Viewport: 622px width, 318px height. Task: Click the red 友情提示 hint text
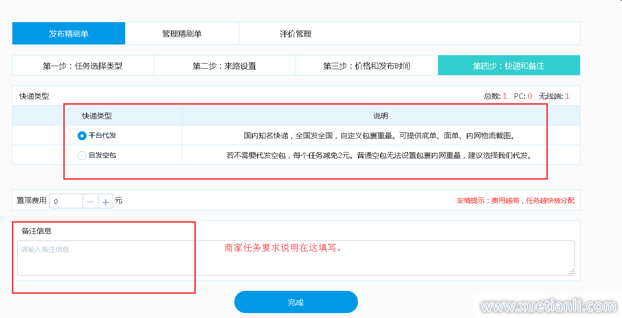516,201
